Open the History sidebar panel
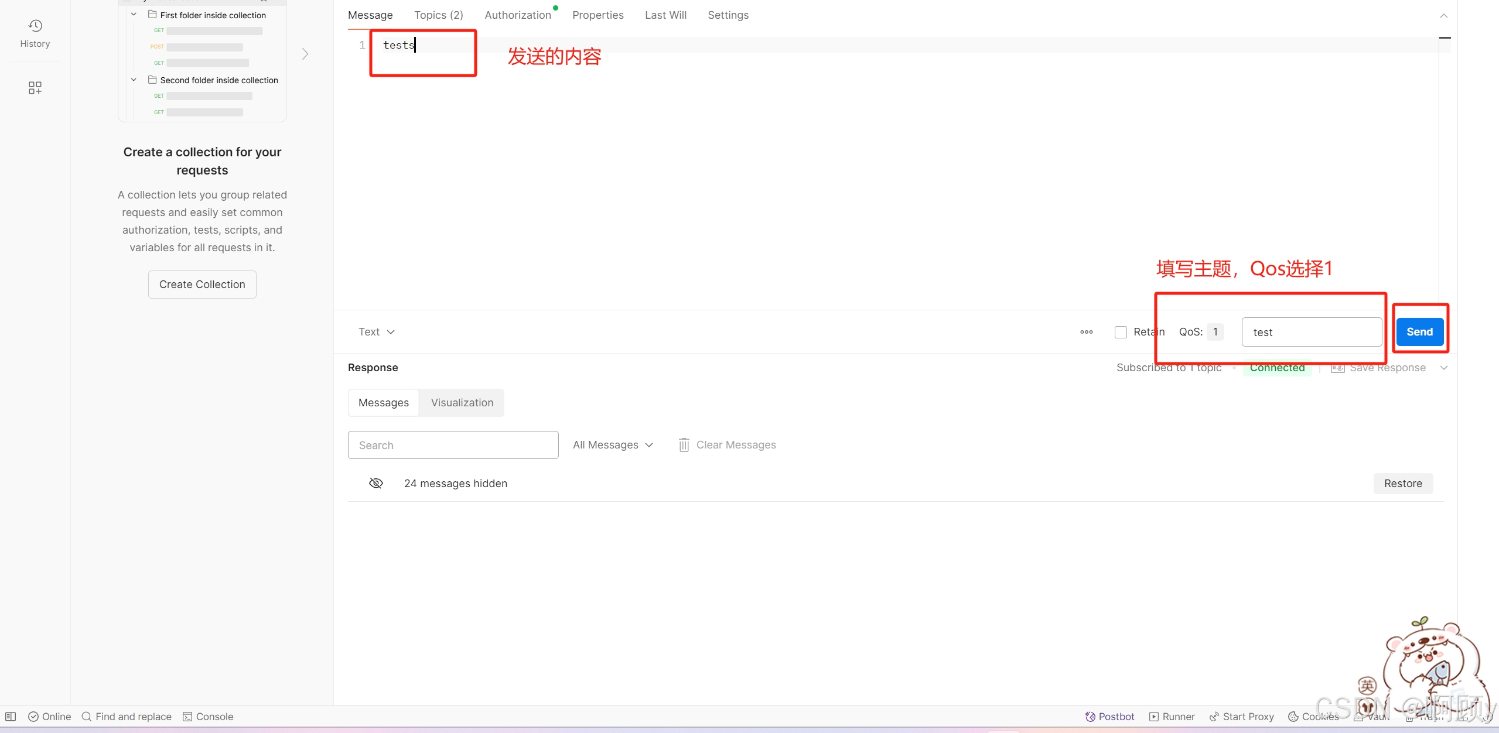 point(35,33)
